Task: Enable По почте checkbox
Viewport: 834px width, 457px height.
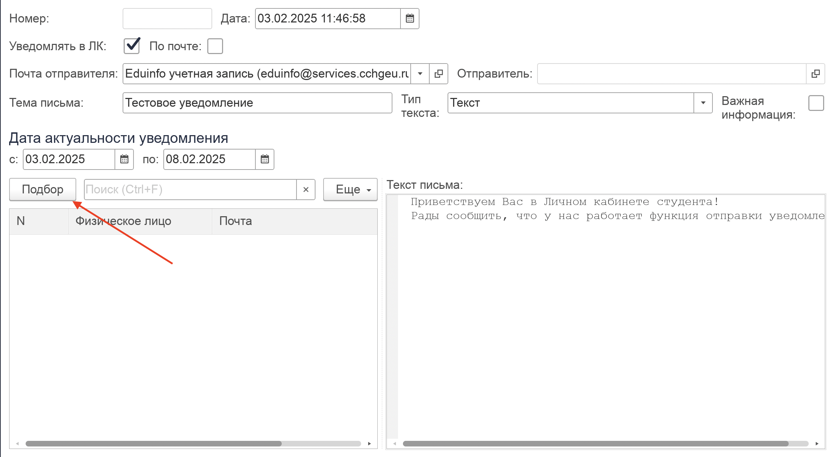Action: [215, 46]
